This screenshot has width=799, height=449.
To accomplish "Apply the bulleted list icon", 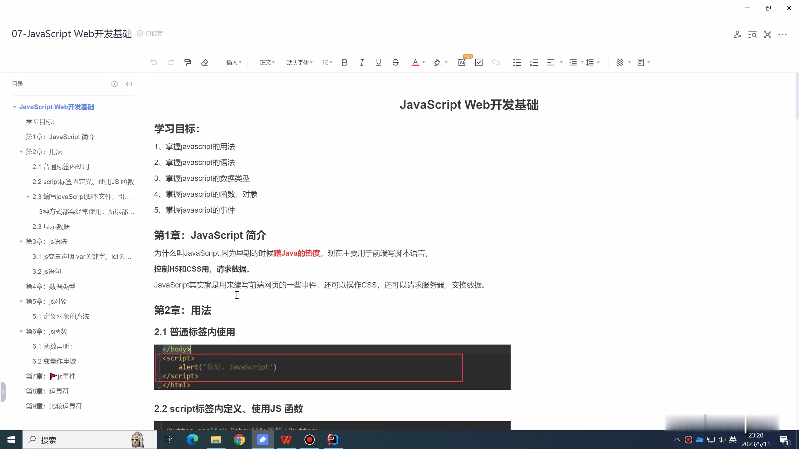I will click(x=517, y=62).
